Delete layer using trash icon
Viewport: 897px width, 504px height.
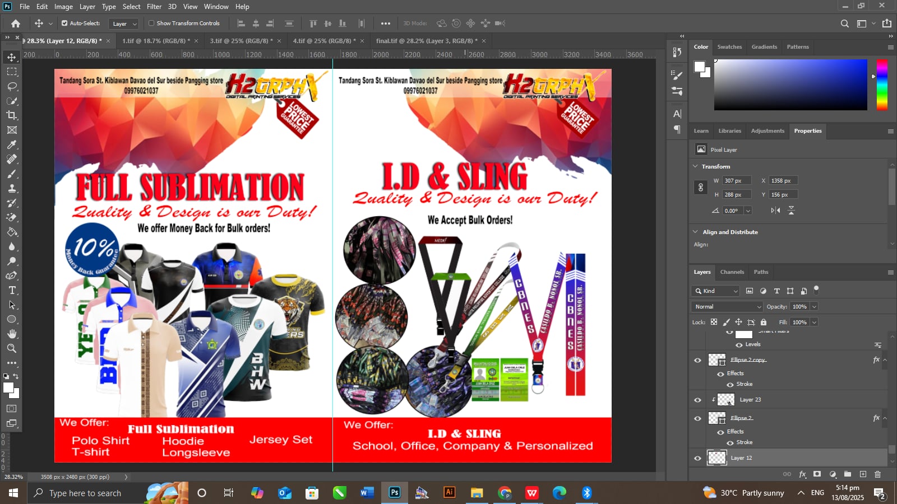point(877,474)
